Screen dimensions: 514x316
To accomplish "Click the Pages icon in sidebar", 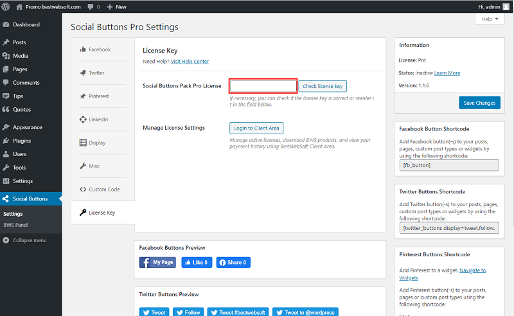I will pos(6,69).
